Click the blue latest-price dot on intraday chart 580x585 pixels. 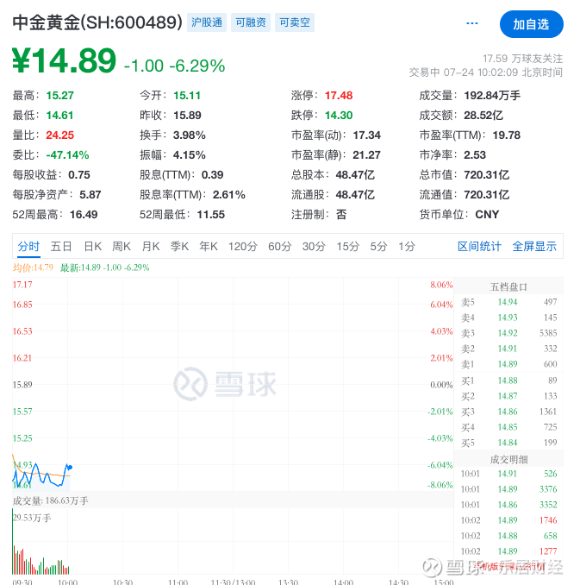click(x=71, y=467)
